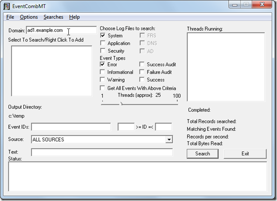
Task: Check the Success event type
Action: click(142, 80)
